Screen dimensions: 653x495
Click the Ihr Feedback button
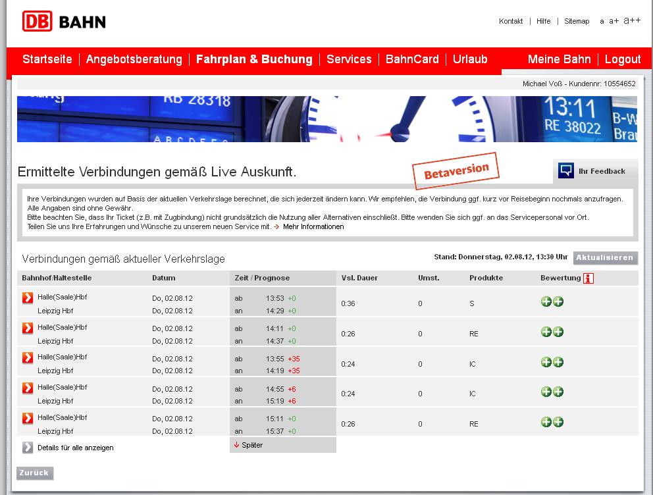click(596, 170)
